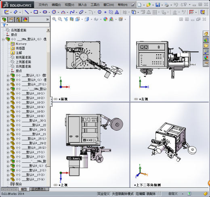Expand the 默认_18<1> component node
Image resolution: width=210 pixels, height=197 pixels.
pyautogui.click(x=8, y=94)
